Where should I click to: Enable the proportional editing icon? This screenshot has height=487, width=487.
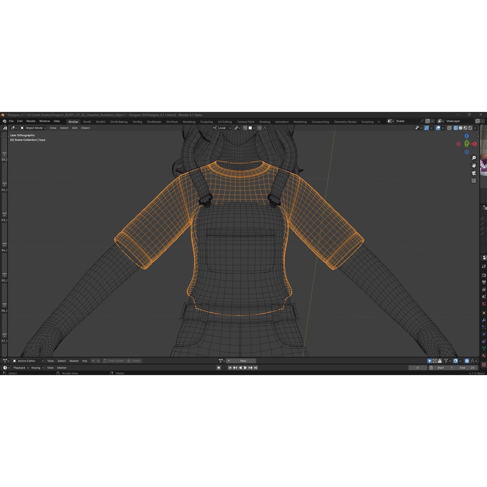(259, 128)
